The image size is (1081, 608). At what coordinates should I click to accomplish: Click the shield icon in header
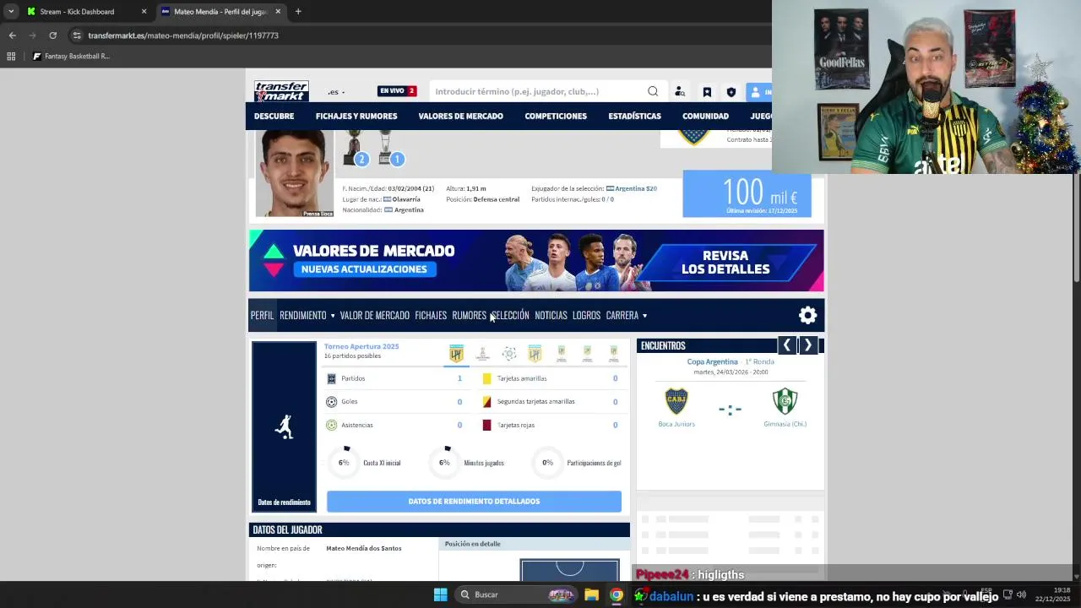(731, 92)
